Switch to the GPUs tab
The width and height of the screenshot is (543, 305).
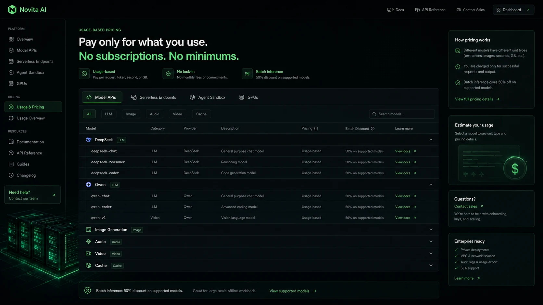click(x=248, y=97)
